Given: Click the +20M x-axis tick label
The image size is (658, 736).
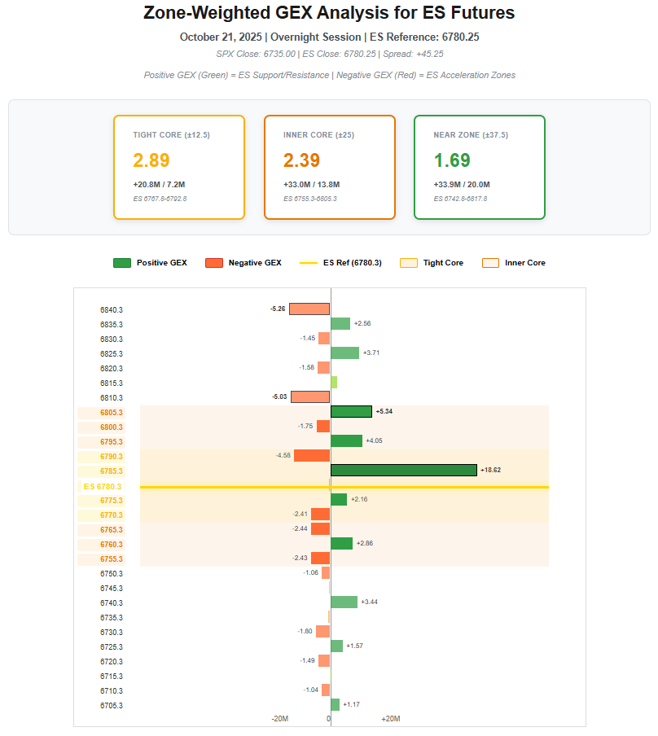Looking at the screenshot, I should click(390, 719).
